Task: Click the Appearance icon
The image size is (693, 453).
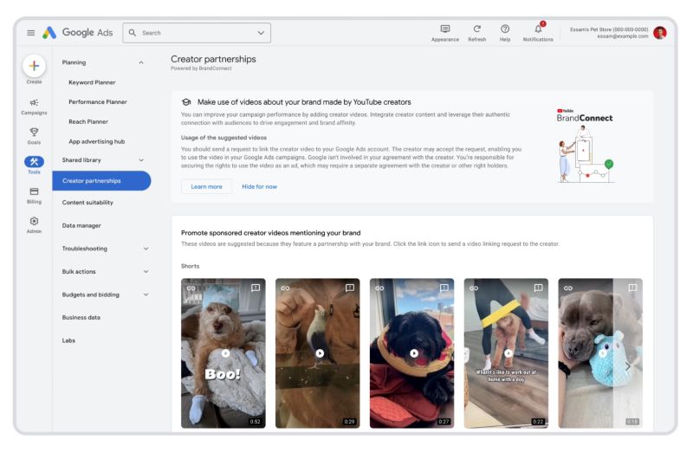Action: point(445,29)
